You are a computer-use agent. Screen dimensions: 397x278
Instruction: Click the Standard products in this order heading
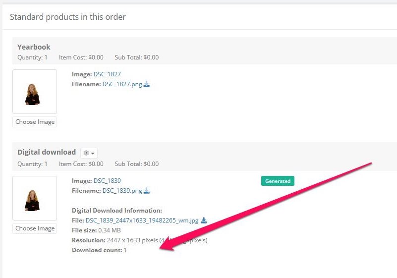(67, 17)
